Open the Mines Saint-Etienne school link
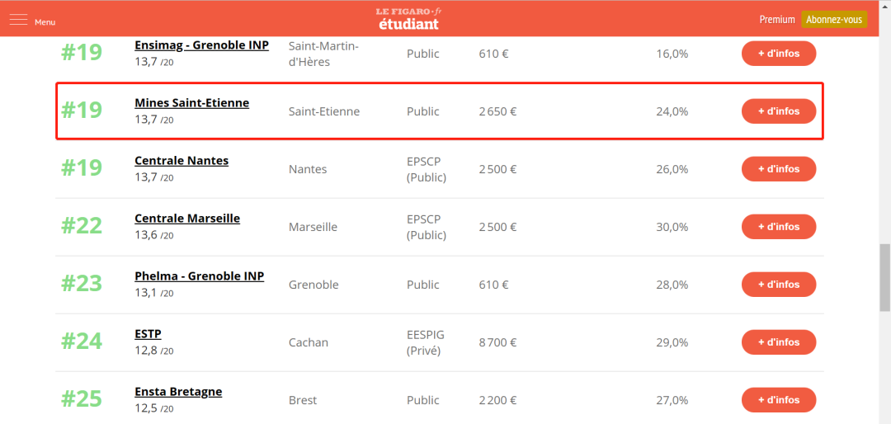 pos(191,103)
